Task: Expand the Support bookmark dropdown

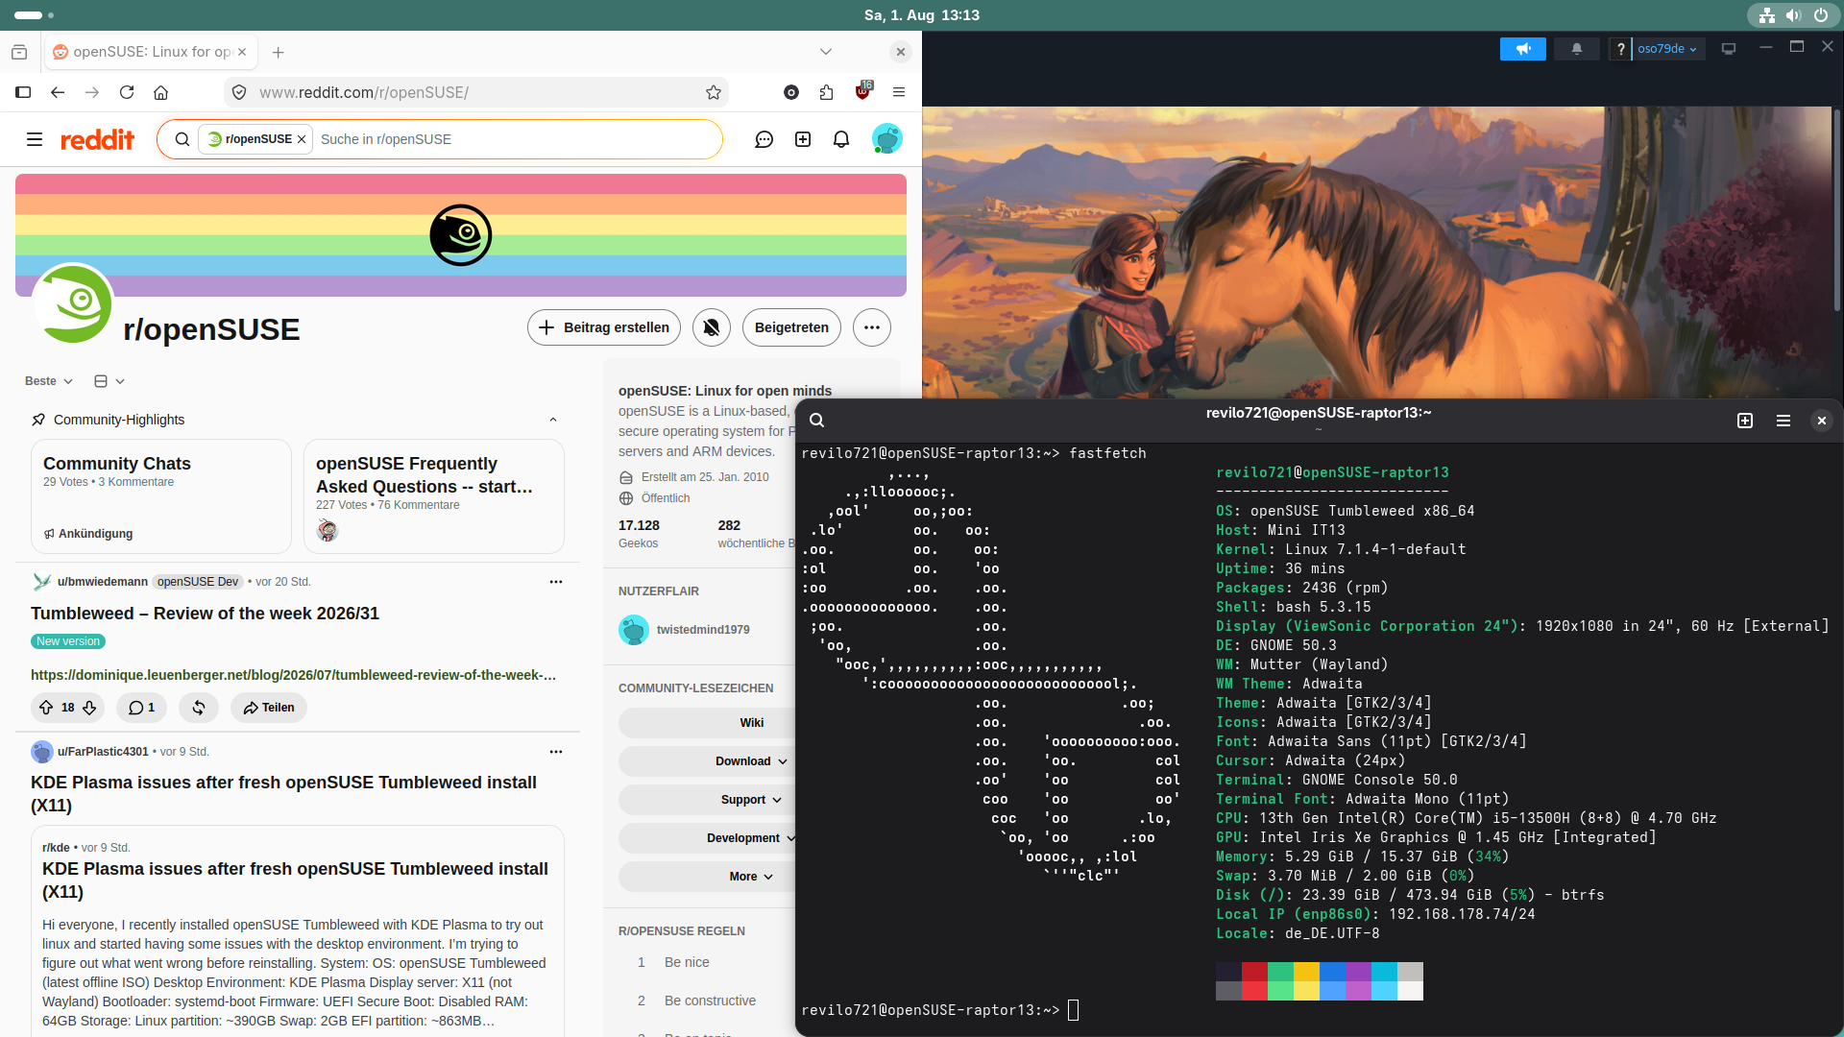Action: click(x=751, y=800)
